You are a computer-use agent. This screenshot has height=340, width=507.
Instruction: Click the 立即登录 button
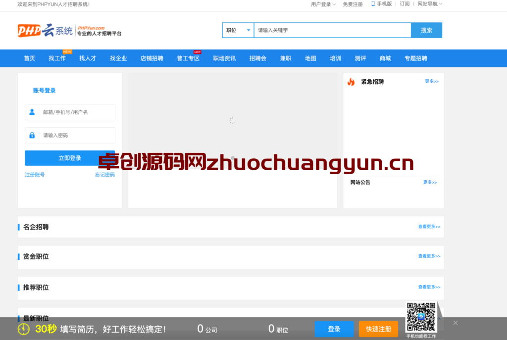point(70,158)
